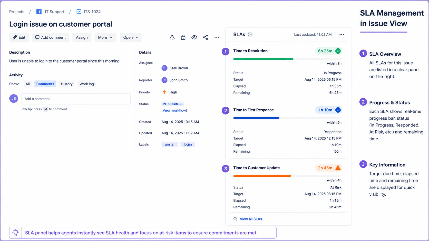Select the Work log tab
This screenshot has width=429, height=241.
(86, 84)
